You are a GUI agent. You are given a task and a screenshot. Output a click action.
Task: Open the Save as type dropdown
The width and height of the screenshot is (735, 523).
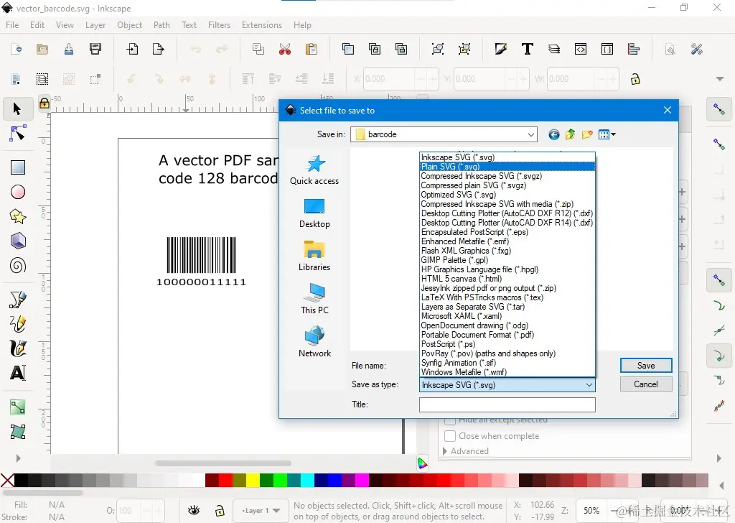tap(589, 384)
